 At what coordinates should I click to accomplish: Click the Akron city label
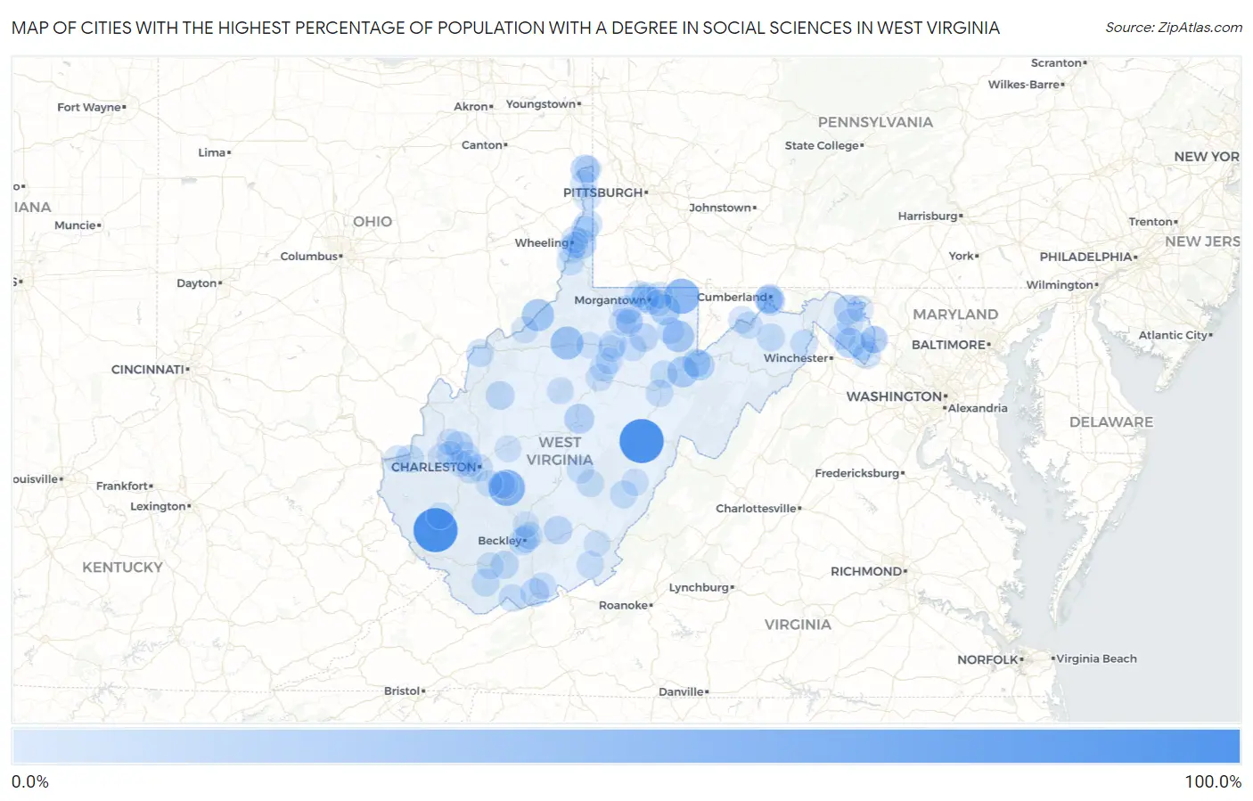[x=471, y=107]
